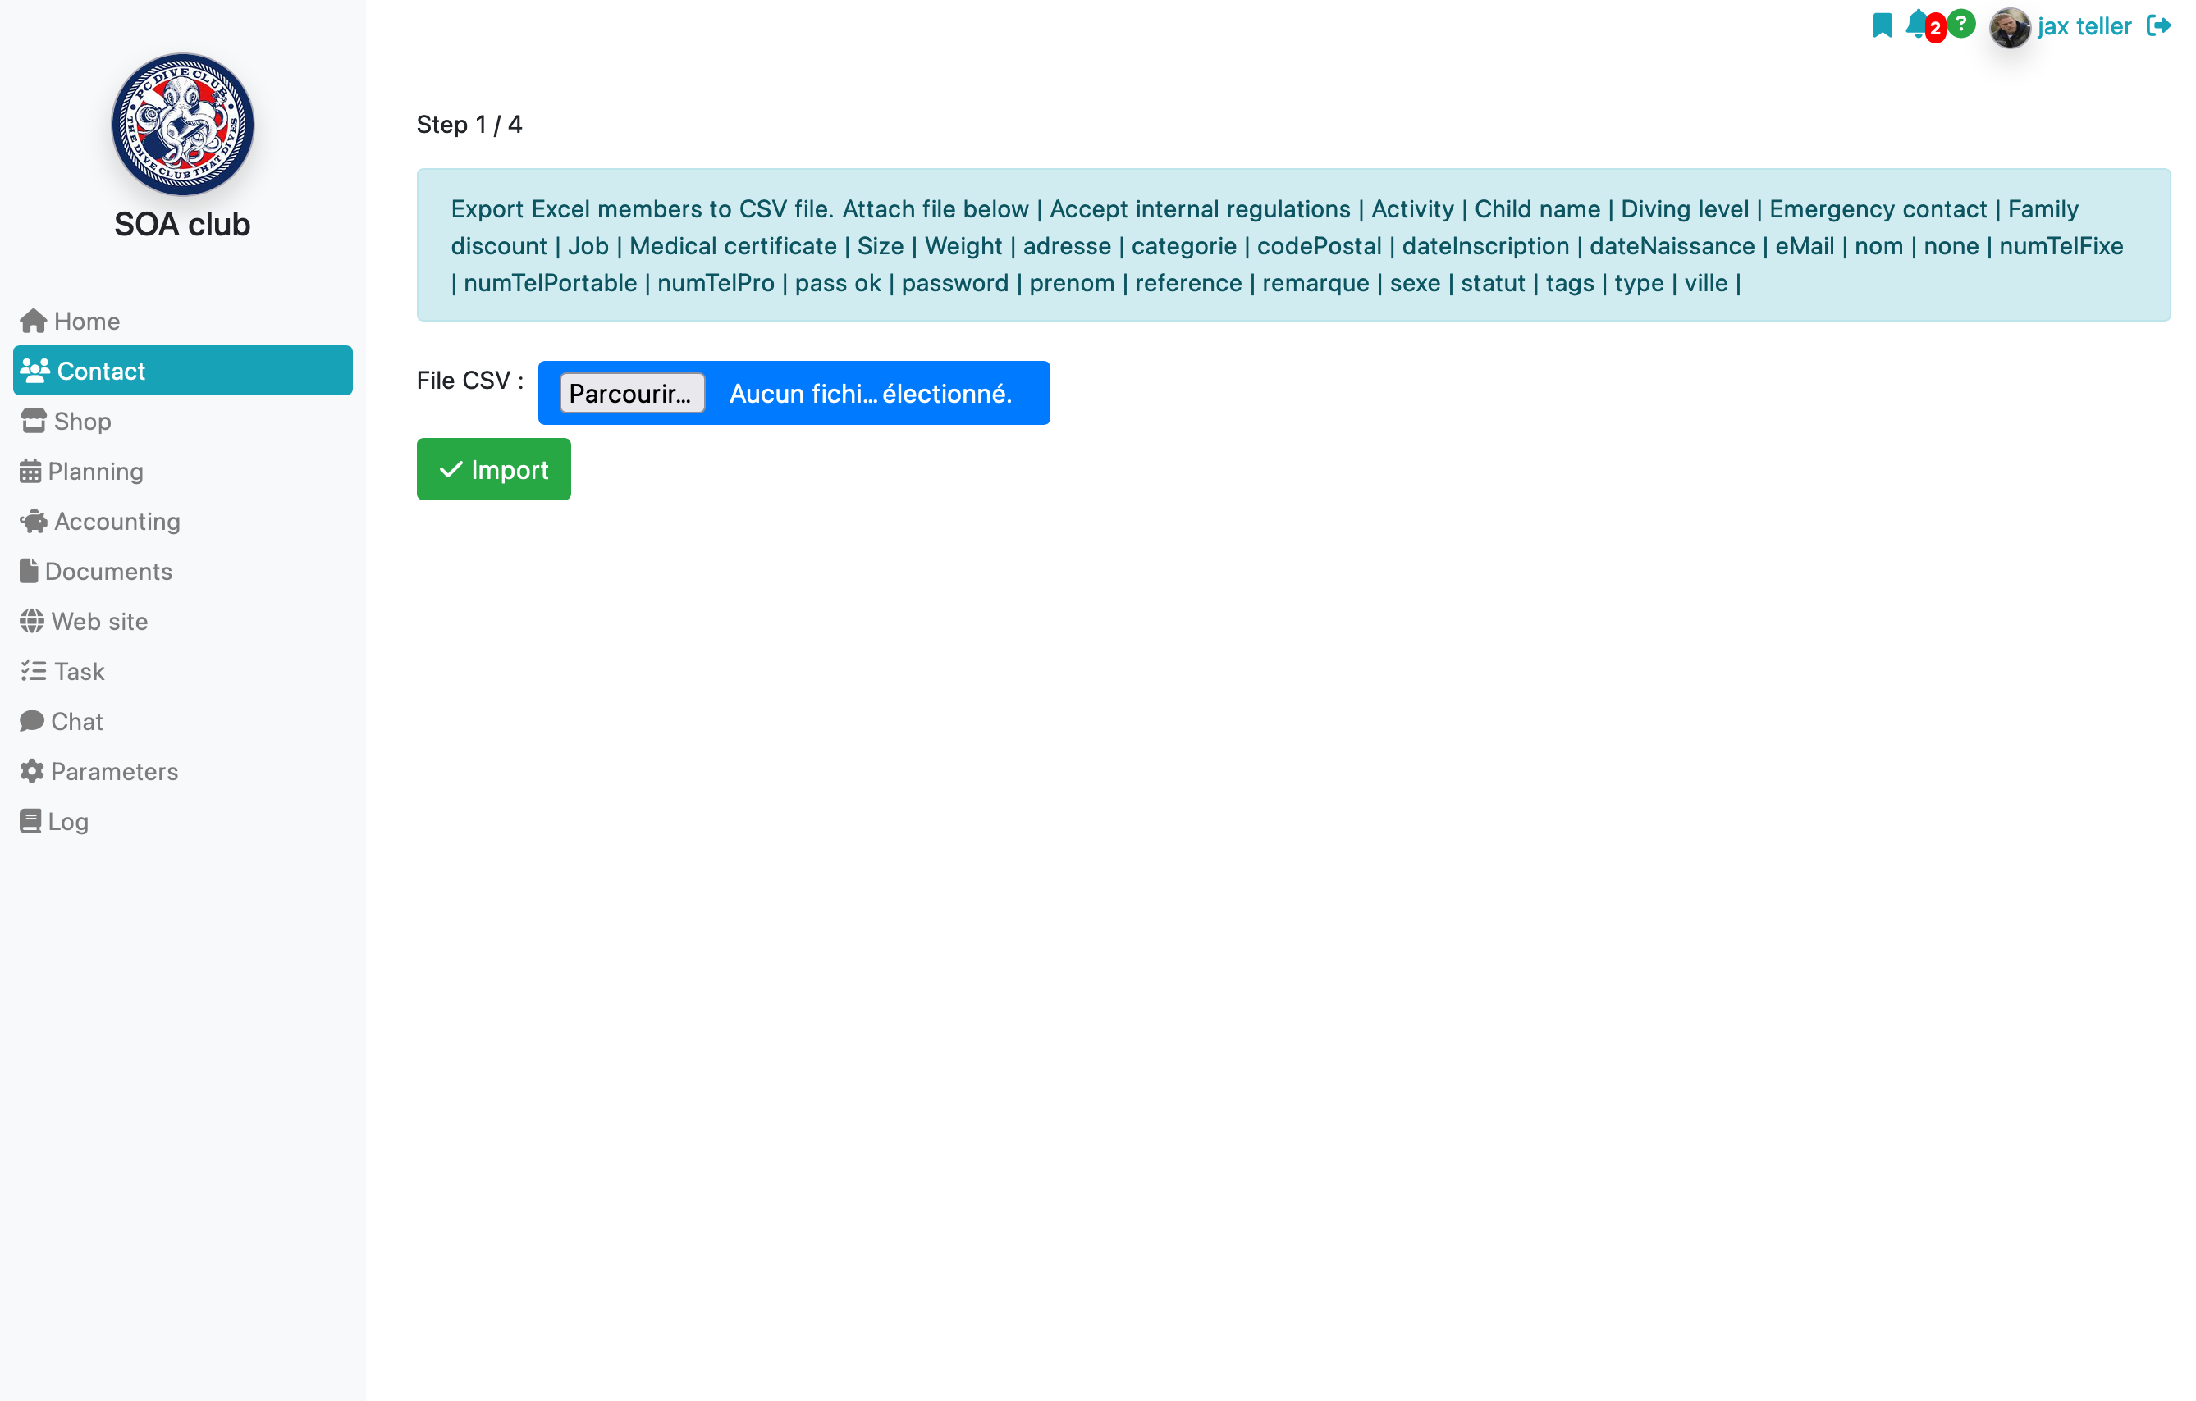Click the Parcourir browse button
2196x1401 pixels.
click(x=632, y=393)
